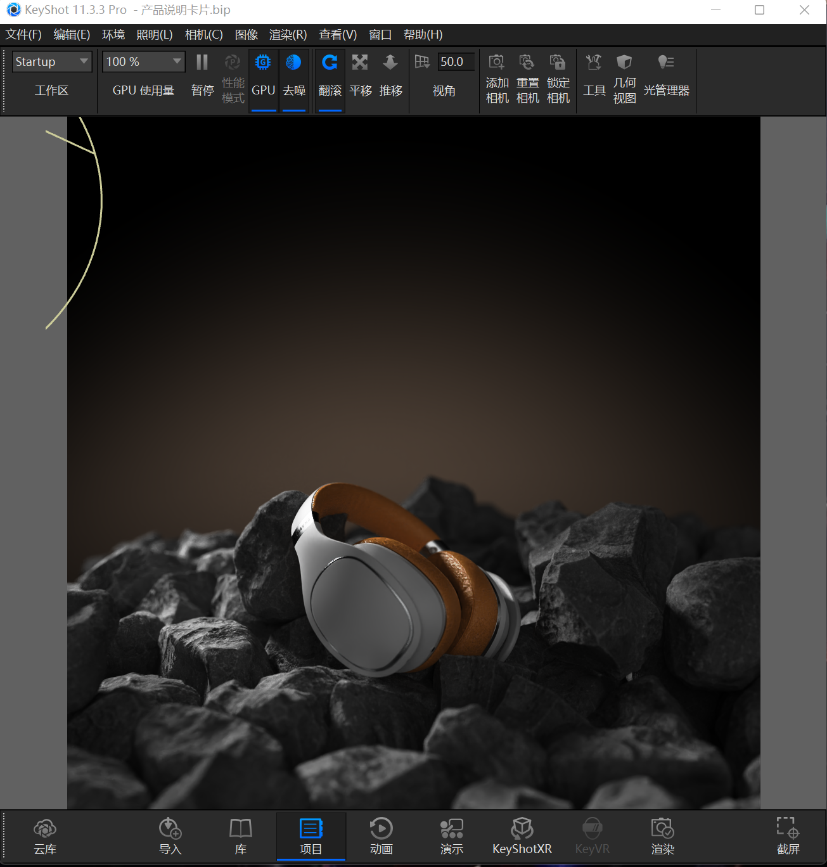Open the 渲染(R) Render menu
Viewport: 827px width, 867px height.
(288, 35)
